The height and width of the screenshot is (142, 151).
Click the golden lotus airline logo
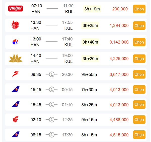[16, 59]
